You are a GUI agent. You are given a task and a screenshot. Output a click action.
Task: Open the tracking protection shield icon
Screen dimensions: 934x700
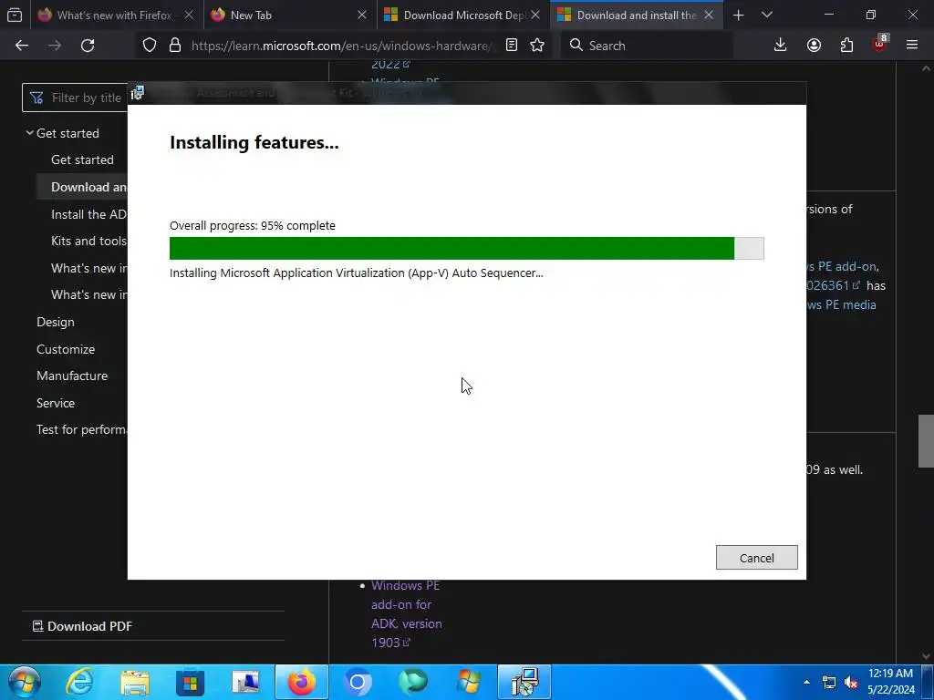pos(150,46)
